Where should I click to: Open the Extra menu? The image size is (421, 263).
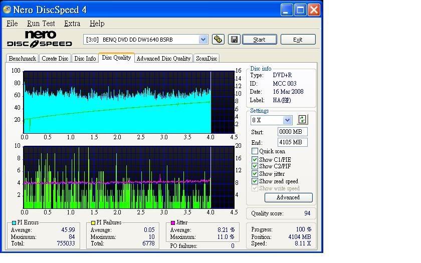[x=72, y=24]
